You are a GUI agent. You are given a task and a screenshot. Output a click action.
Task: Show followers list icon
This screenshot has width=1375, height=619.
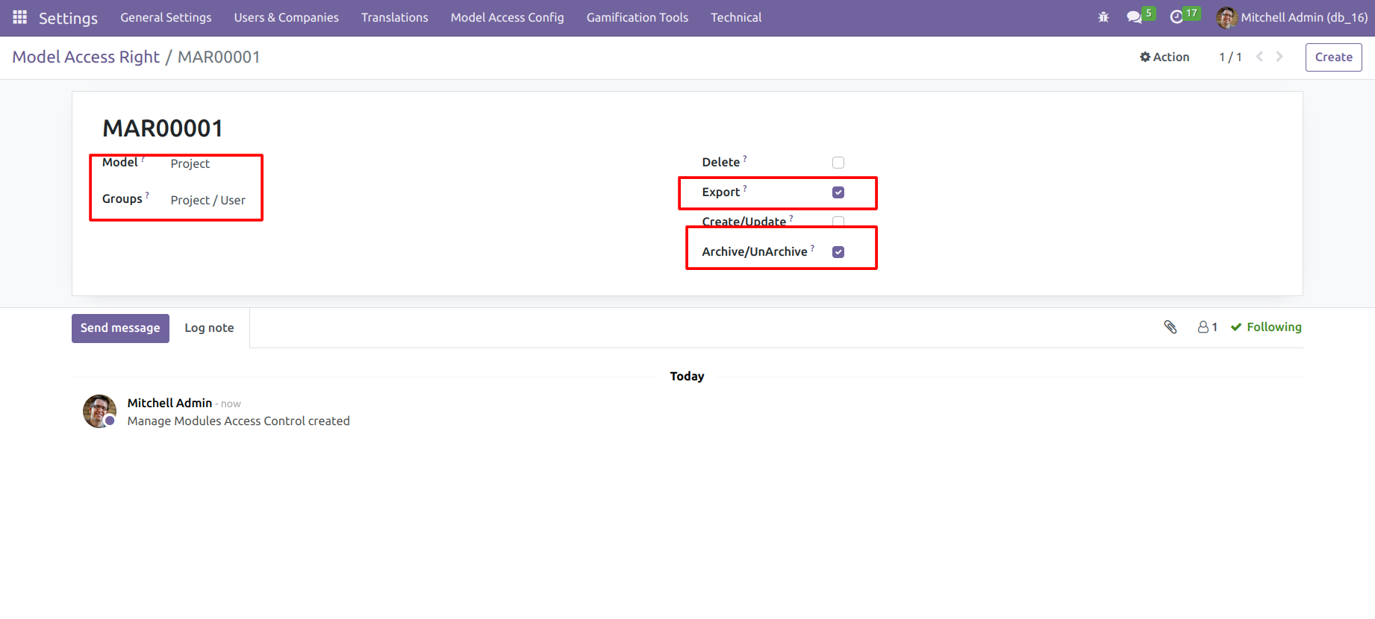click(x=1208, y=327)
